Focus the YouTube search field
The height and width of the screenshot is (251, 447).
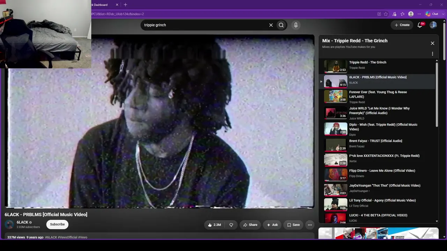[x=204, y=25]
